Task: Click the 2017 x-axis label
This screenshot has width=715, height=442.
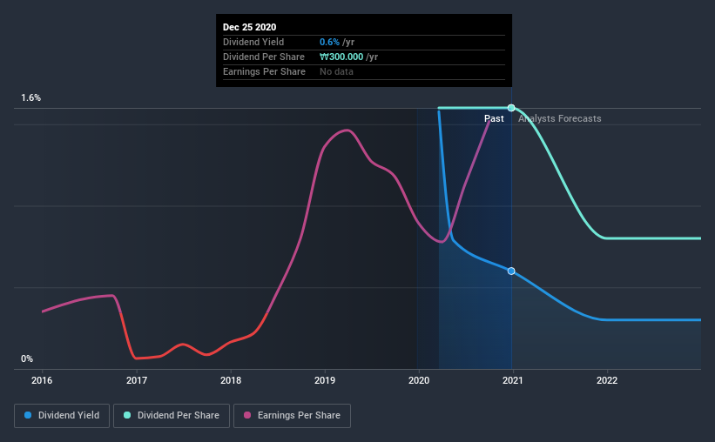Action: (137, 380)
